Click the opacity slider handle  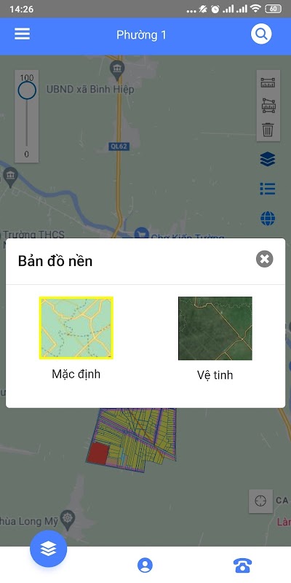point(27,90)
